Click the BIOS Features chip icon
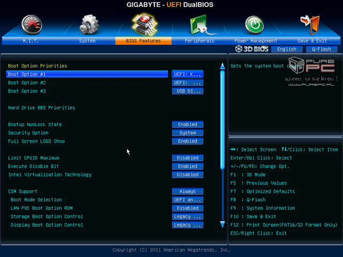The width and height of the screenshot is (343, 257). [x=144, y=25]
